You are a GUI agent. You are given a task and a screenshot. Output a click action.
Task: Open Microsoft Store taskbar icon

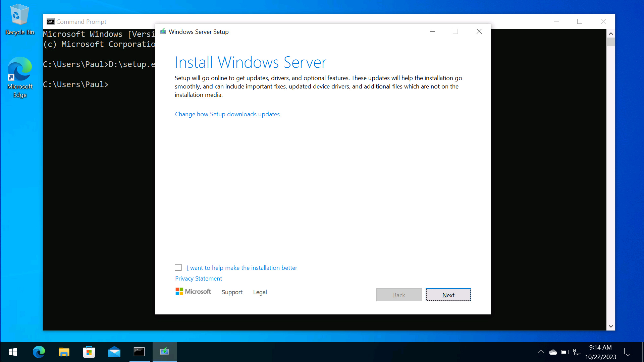click(89, 352)
